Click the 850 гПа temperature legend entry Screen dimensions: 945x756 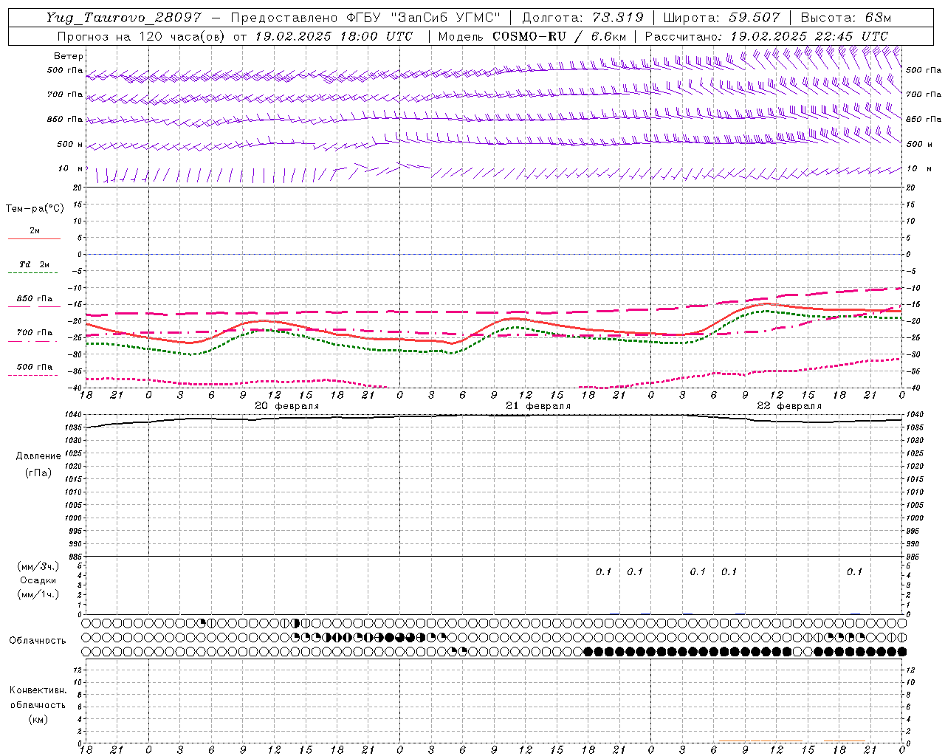[34, 299]
